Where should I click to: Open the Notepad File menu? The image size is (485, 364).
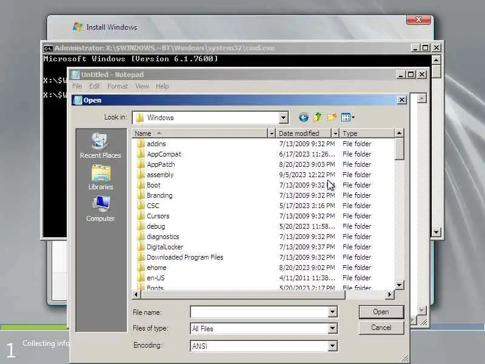[77, 86]
